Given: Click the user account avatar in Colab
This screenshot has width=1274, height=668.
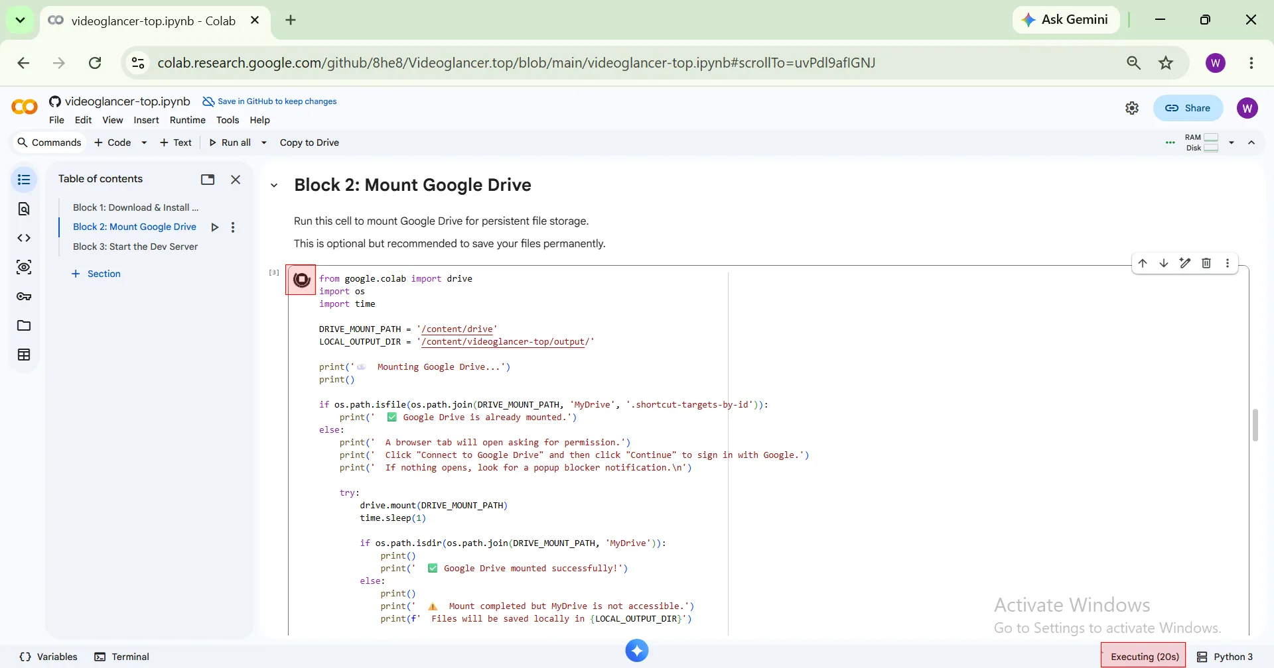Looking at the screenshot, I should coord(1247,108).
